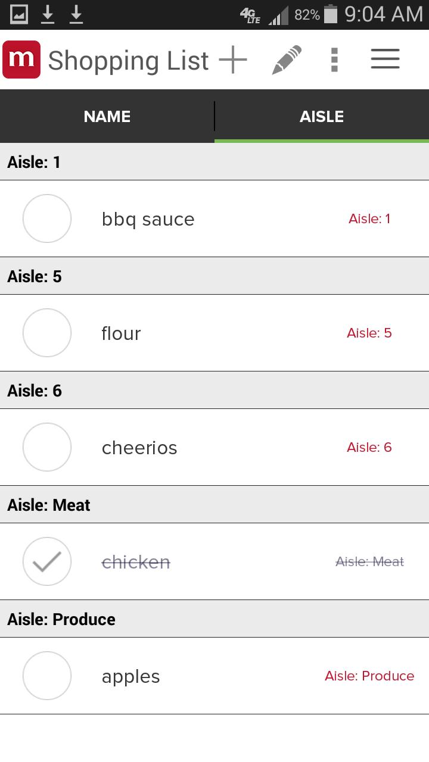
Task: Tap the red 'm' app logo
Action: (x=21, y=60)
